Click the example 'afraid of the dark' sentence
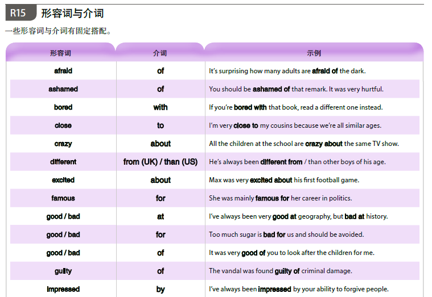Viewport: 432px width, 297px height. pyautogui.click(x=287, y=71)
